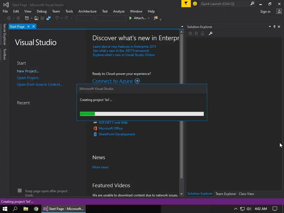
Task: Open the Server Explorer side tab
Action: coord(5,34)
